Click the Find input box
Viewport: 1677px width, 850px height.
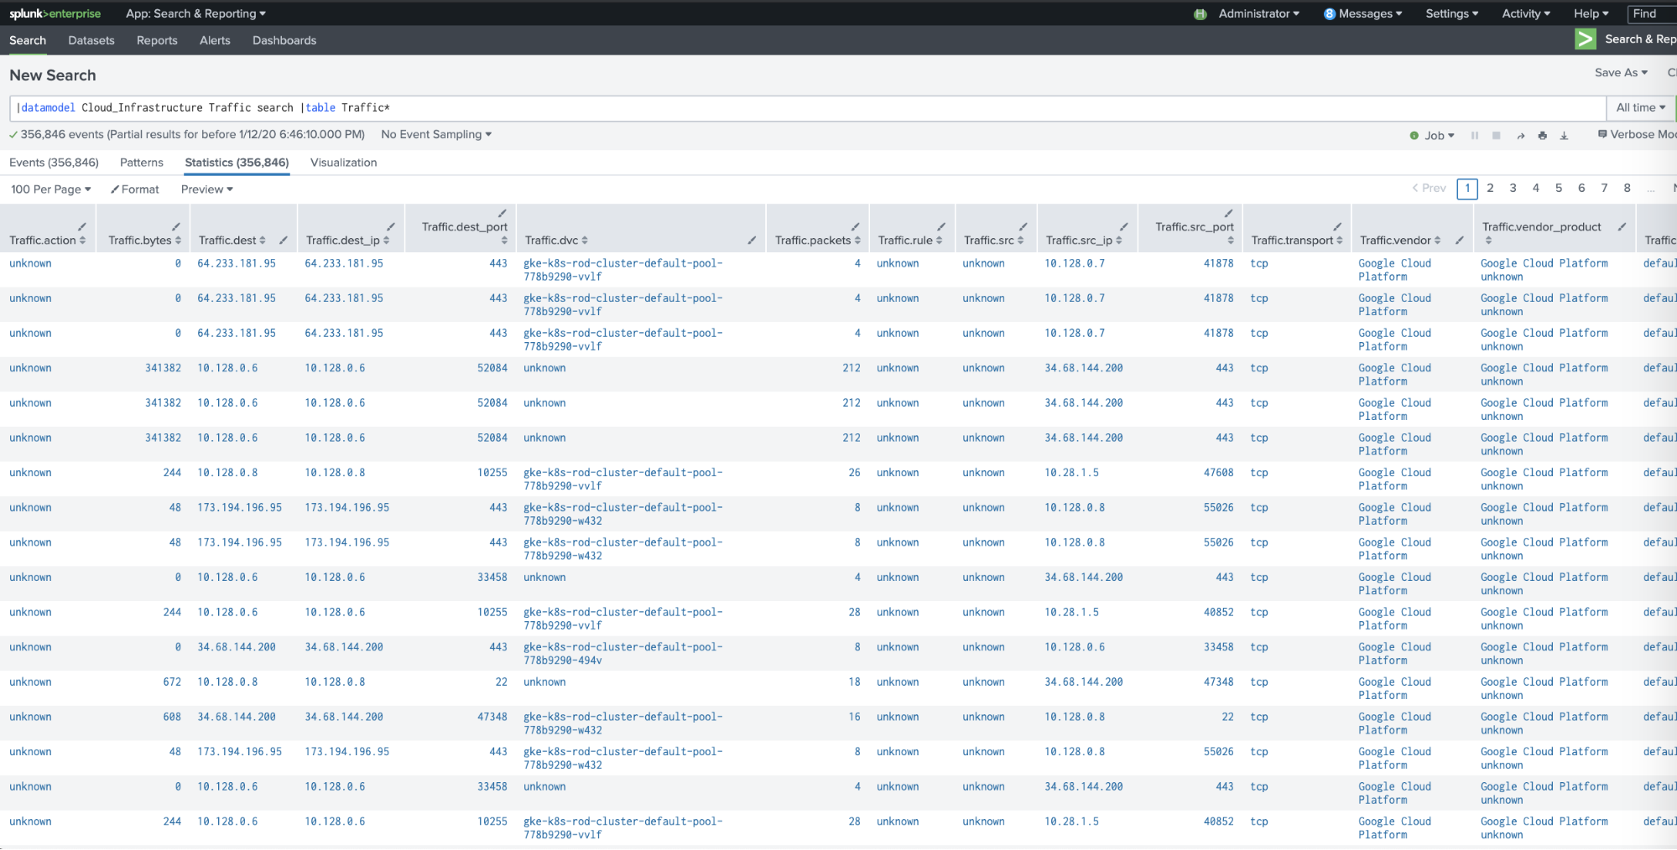[x=1653, y=14]
